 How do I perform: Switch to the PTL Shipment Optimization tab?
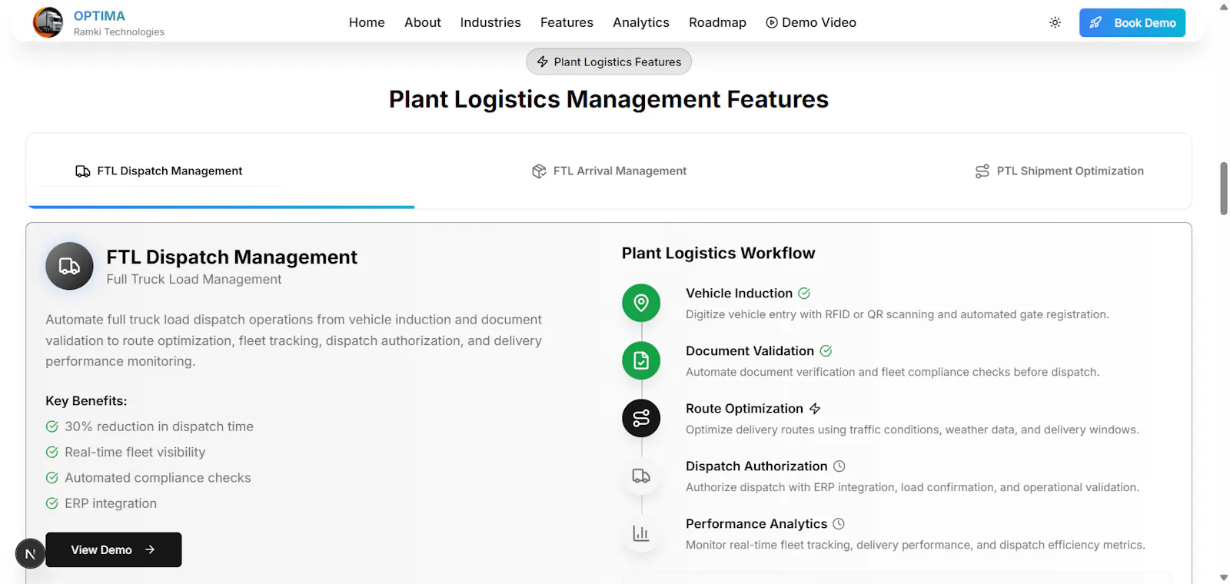pos(1059,171)
